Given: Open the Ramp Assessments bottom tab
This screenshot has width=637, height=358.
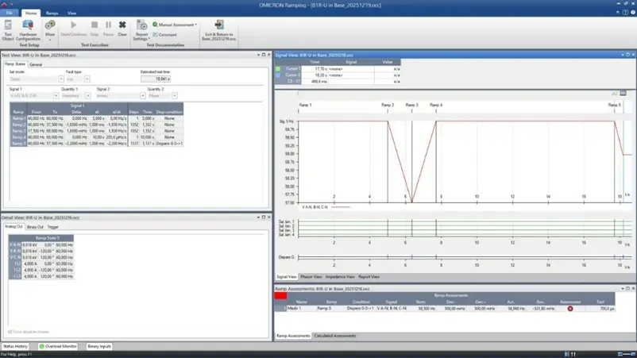Looking at the screenshot, I should coord(293,336).
